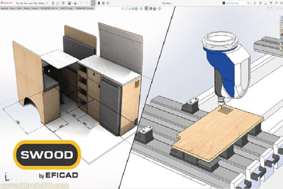
Task: Switch to SOLIDWORKS Add-Ins tab
Action: point(49,8)
